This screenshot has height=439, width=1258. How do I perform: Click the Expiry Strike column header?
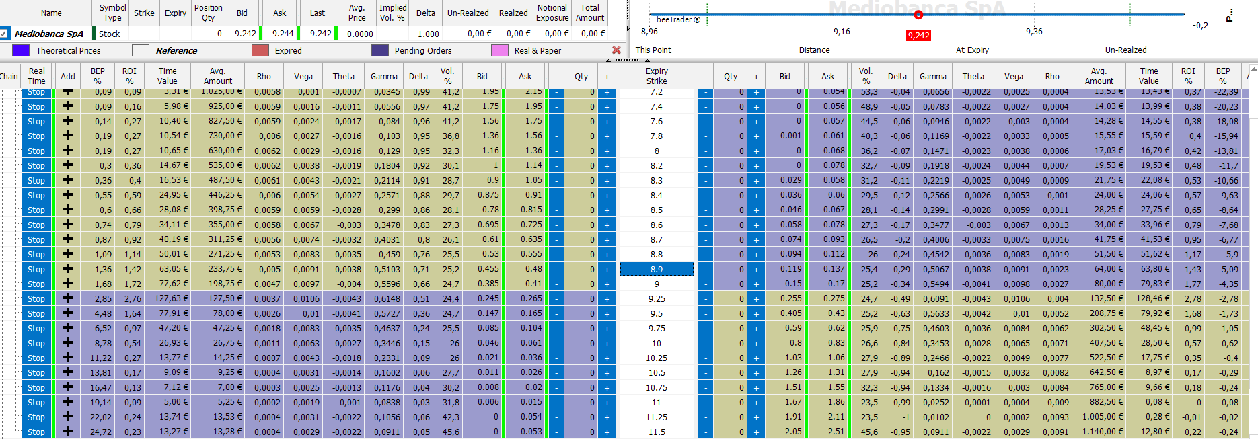657,76
